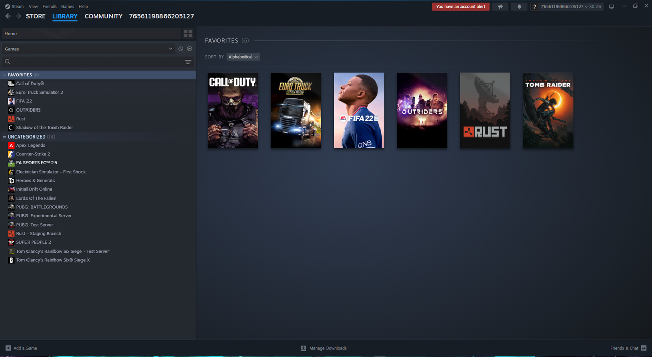Open the Euro Truck Simulator 2 cover

[x=296, y=111]
